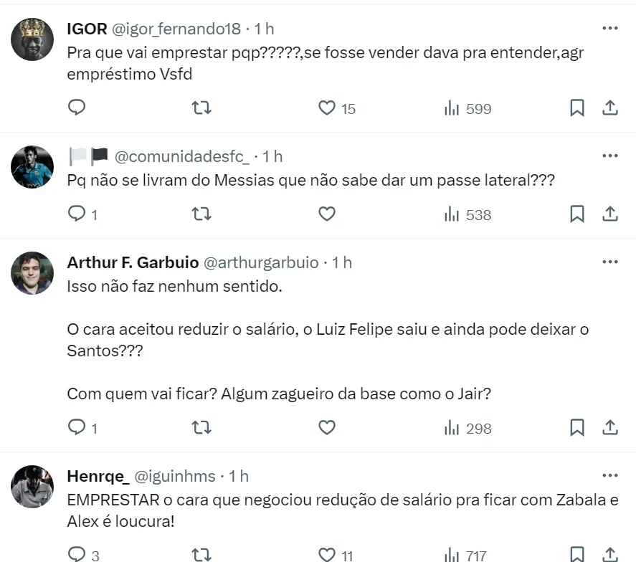Image resolution: width=636 pixels, height=562 pixels.
Task: Repost IGOR's tweet about empréstimo
Action: [x=202, y=108]
